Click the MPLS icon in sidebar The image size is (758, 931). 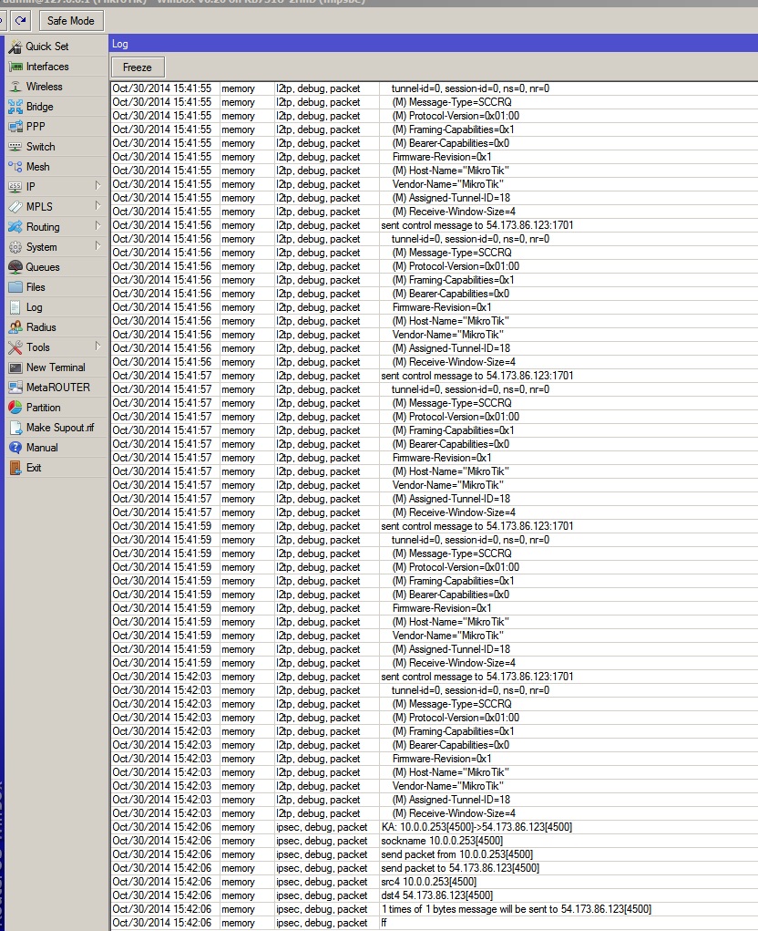pyautogui.click(x=15, y=207)
